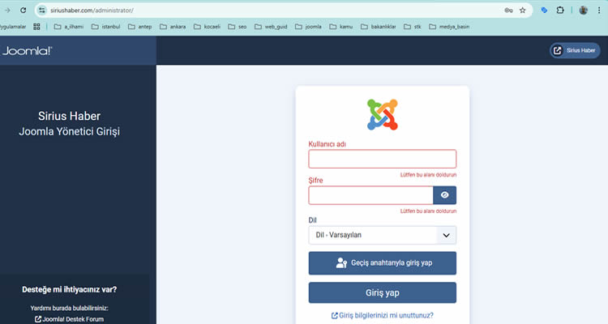
Task: Click the Joomla Yönetici Girişi text
Action: 70,132
